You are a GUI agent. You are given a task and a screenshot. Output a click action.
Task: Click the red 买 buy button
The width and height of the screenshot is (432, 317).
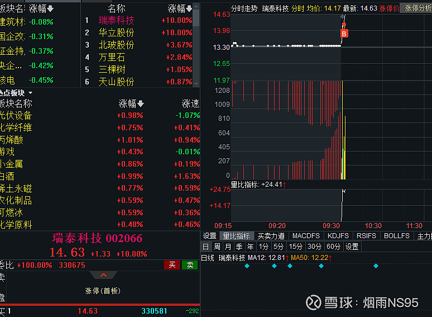pos(172,265)
